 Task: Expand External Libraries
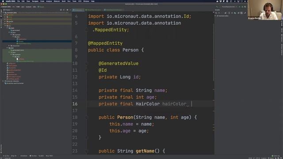tap(3, 81)
